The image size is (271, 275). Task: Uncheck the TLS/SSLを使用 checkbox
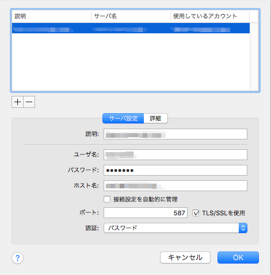click(x=196, y=213)
